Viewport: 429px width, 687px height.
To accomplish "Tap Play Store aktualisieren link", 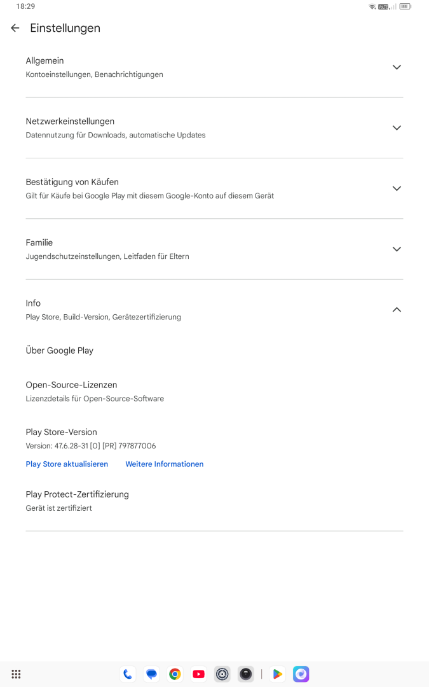I will point(67,464).
